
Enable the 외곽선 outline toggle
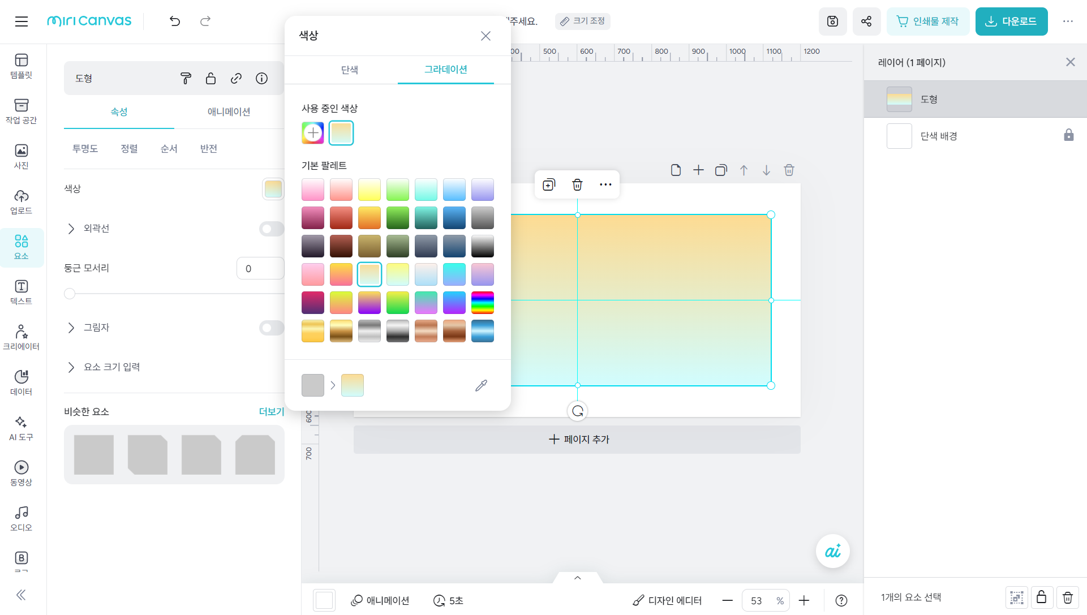point(271,229)
